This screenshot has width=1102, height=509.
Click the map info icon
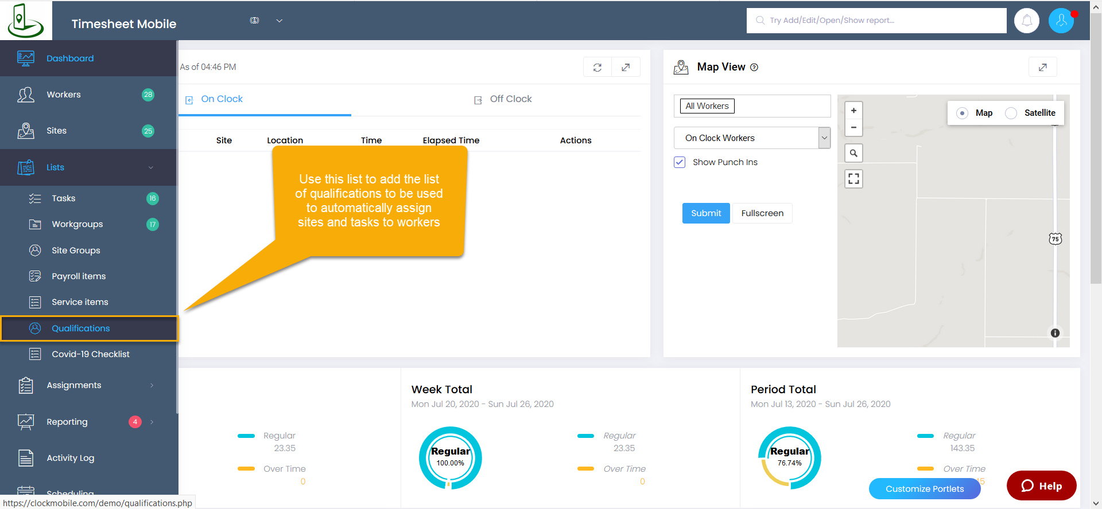(1055, 333)
